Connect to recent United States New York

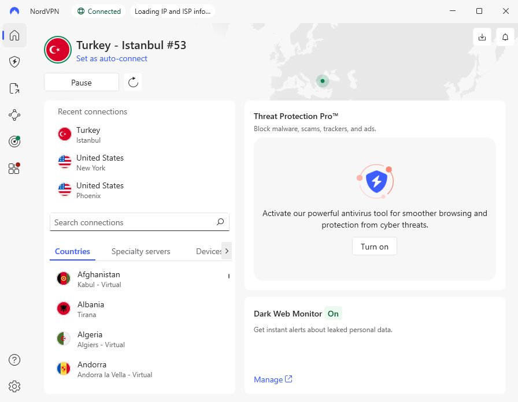pos(139,162)
